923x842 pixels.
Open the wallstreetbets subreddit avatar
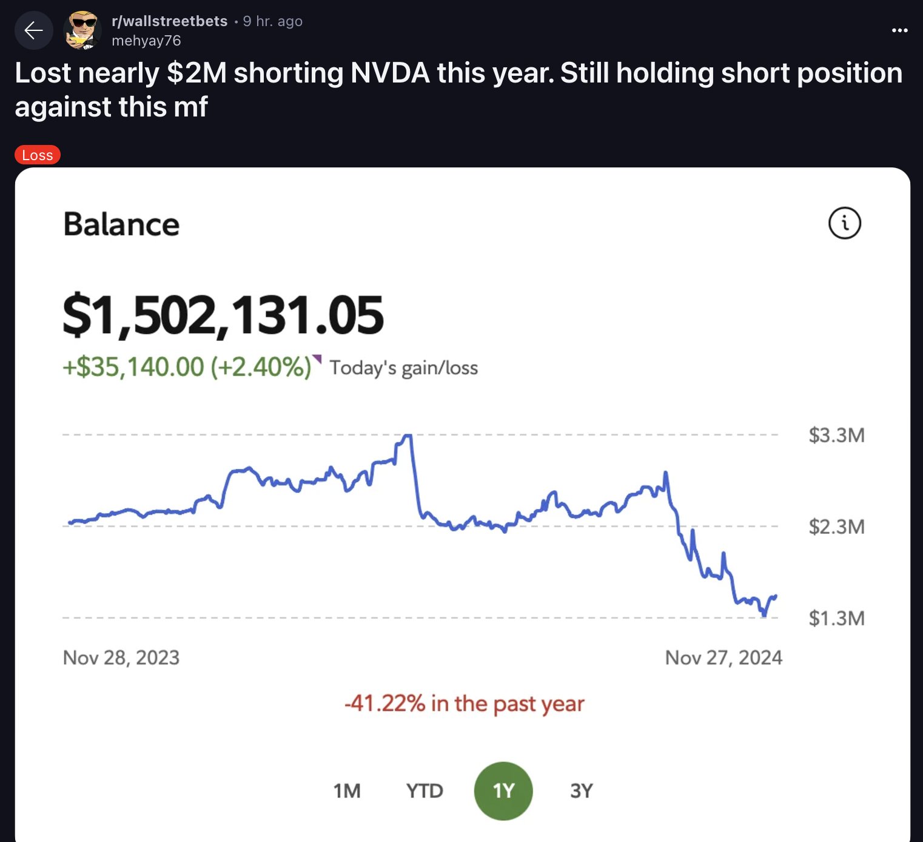tap(82, 30)
